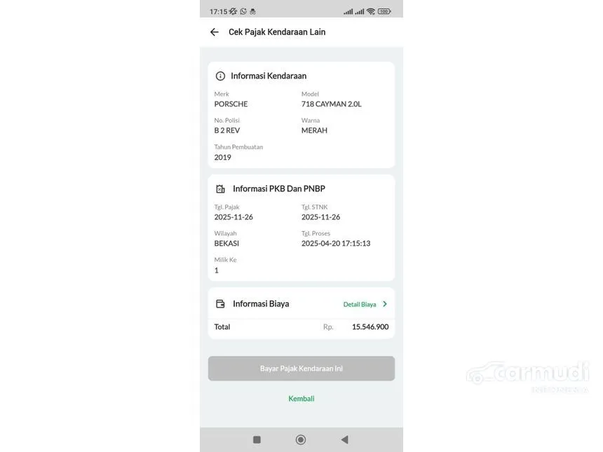The image size is (603, 452).
Task: Tap the Android back triangle button
Action: (x=344, y=439)
